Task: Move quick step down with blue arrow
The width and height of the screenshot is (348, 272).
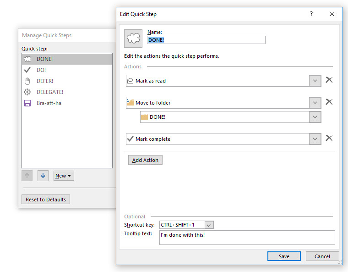Action: coord(43,176)
